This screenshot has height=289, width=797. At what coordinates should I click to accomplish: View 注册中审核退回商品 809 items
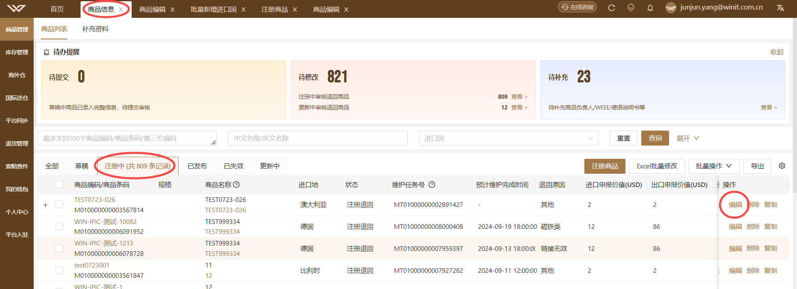click(x=519, y=97)
